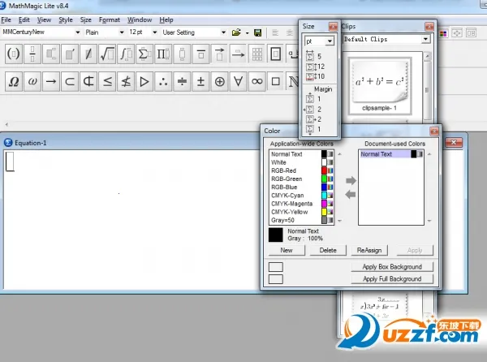Open the box border template palette
Image resolution: width=487 pixels, height=362 pixels.
coord(275,54)
